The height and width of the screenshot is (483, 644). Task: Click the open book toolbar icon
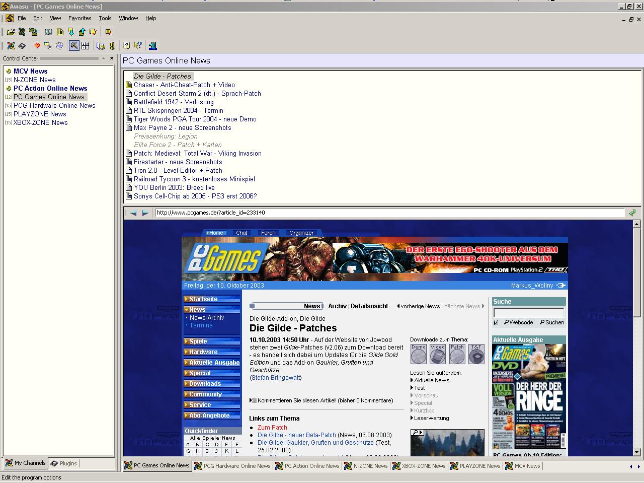(48, 32)
